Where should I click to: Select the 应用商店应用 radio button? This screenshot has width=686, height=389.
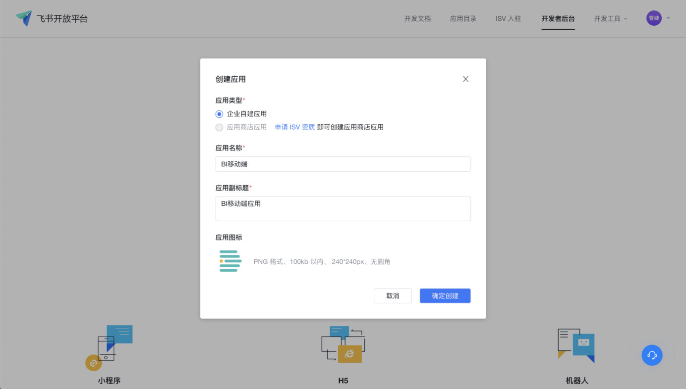[220, 127]
